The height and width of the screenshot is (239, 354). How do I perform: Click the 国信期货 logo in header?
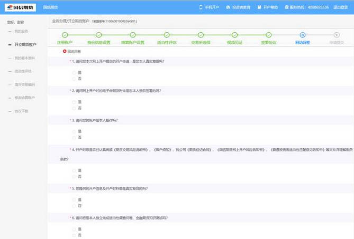coord(20,7)
